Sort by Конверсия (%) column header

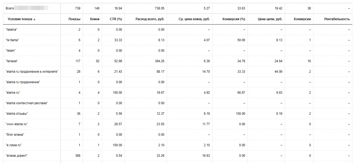[x=234, y=19]
